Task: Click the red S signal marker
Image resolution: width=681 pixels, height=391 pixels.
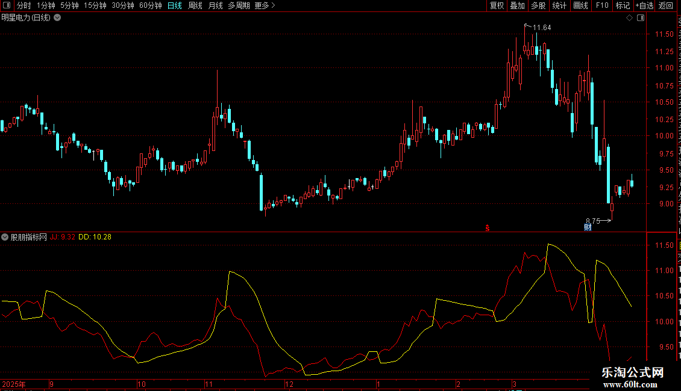Action: point(488,228)
